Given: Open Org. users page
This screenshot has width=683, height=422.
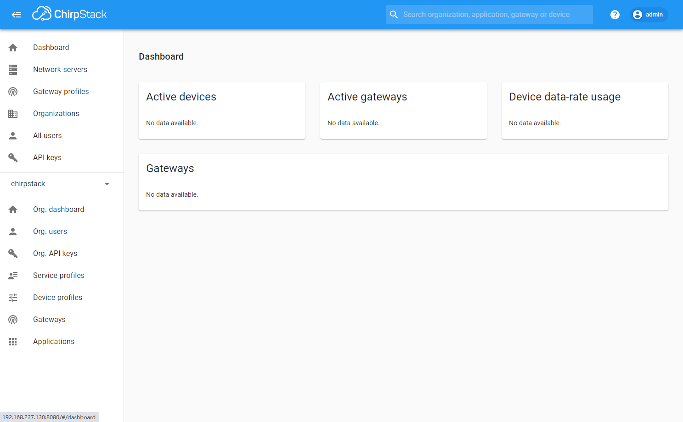Looking at the screenshot, I should pos(50,232).
